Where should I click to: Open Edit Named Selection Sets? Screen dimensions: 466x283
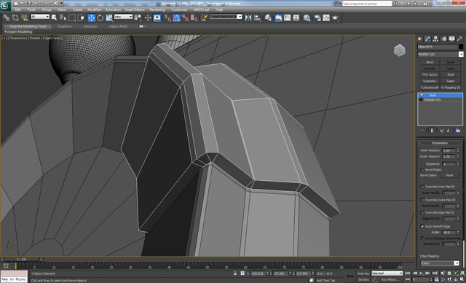point(205,18)
